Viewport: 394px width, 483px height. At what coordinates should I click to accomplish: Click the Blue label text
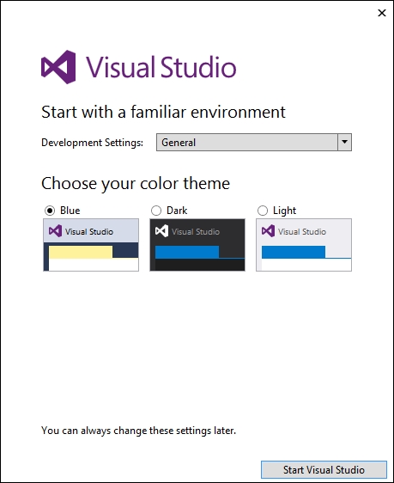70,211
